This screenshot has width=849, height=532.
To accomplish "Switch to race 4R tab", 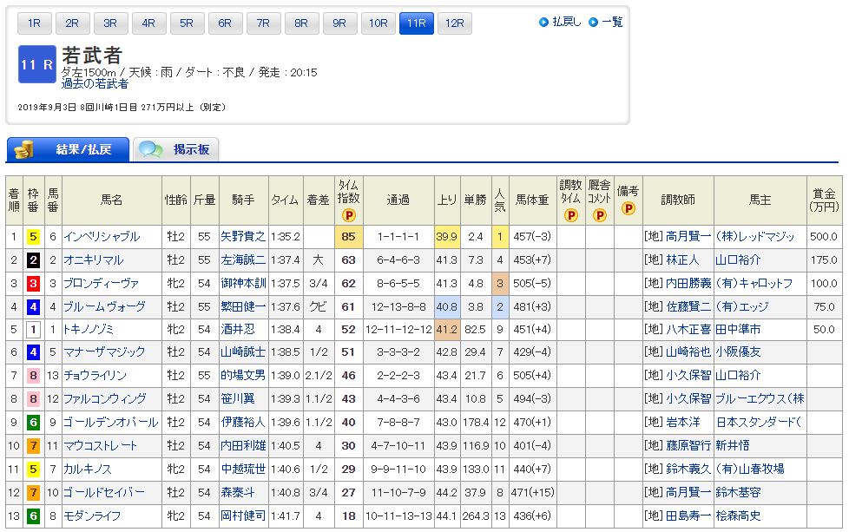I will [x=148, y=23].
